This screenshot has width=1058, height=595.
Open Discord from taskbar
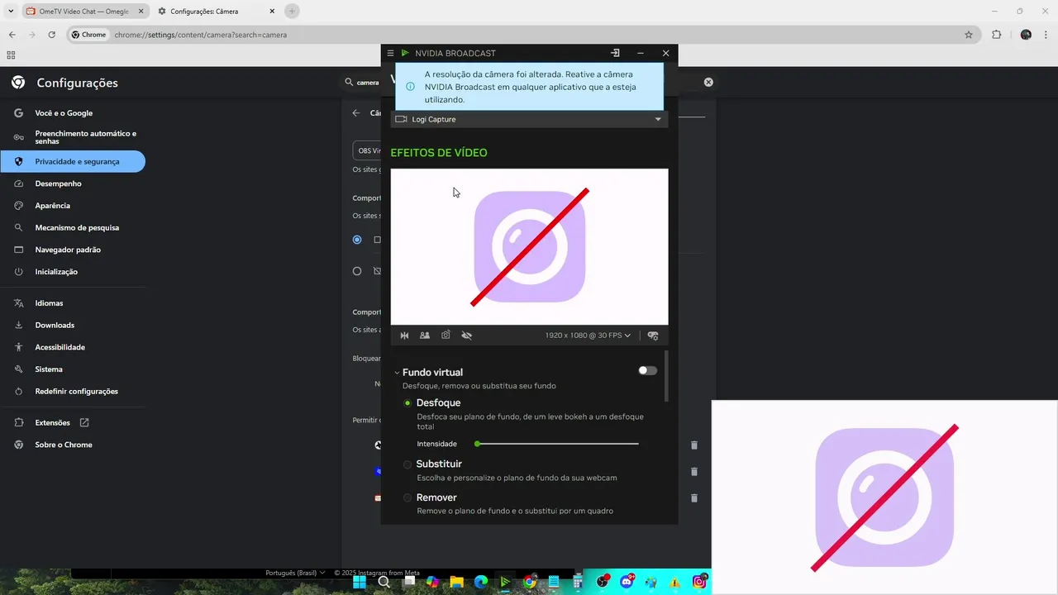click(x=627, y=582)
